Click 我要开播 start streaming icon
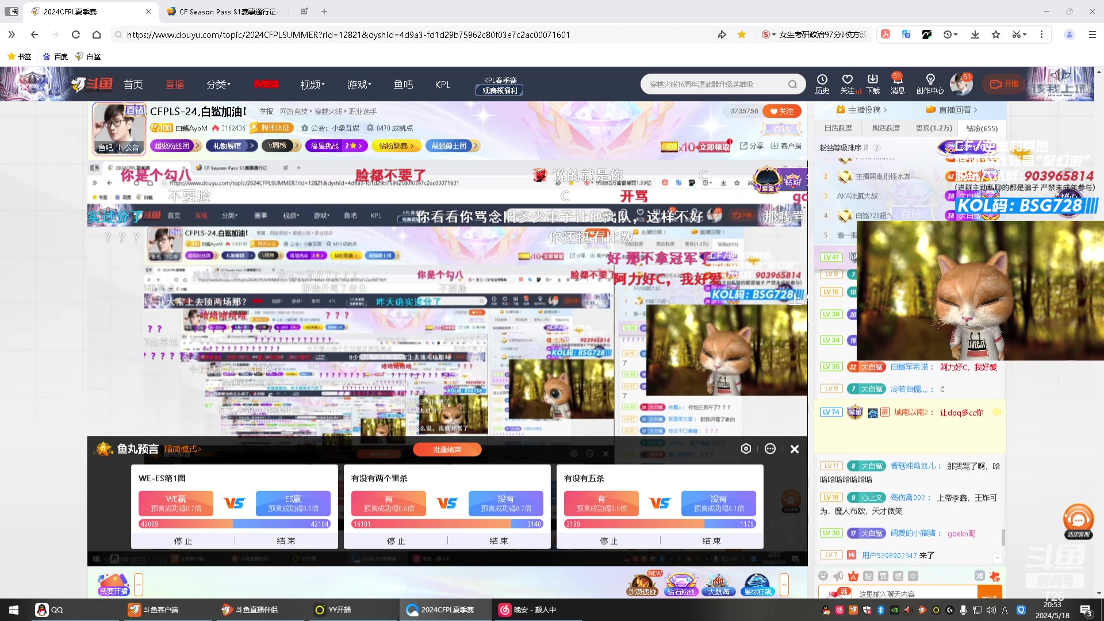This screenshot has height=621, width=1104. coord(113,584)
